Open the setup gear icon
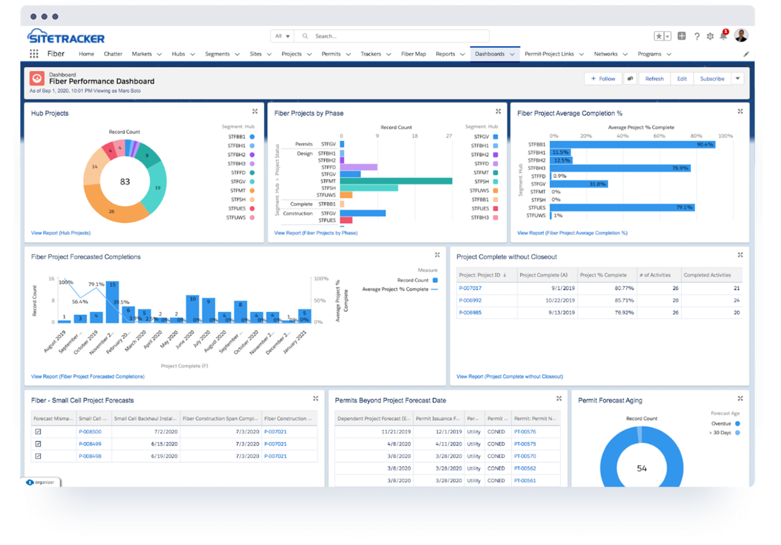This screenshot has width=781, height=545. pos(710,36)
